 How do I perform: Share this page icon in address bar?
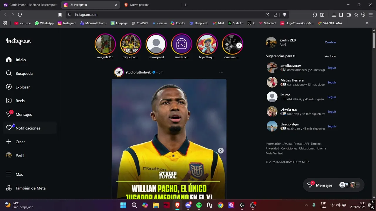[x=276, y=15]
